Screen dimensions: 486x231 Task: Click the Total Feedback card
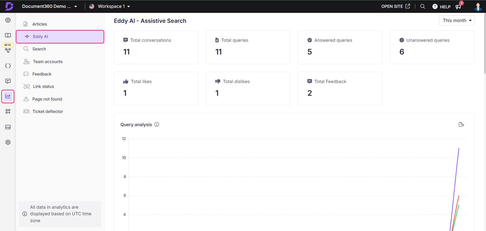point(340,88)
